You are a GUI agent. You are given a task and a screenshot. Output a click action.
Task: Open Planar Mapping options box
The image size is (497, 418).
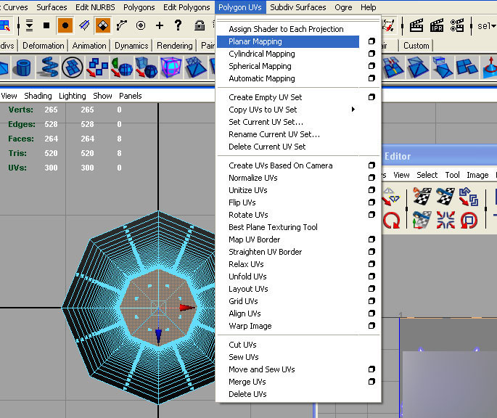coord(371,41)
